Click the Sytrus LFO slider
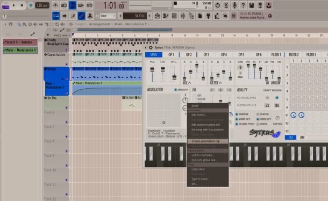This screenshot has height=201, width=328. point(162,73)
